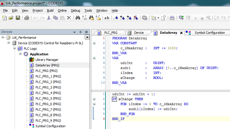Collapse the IF xChange code fold
Image resolution: width=230 pixels, height=129 pixels.
tap(94, 99)
